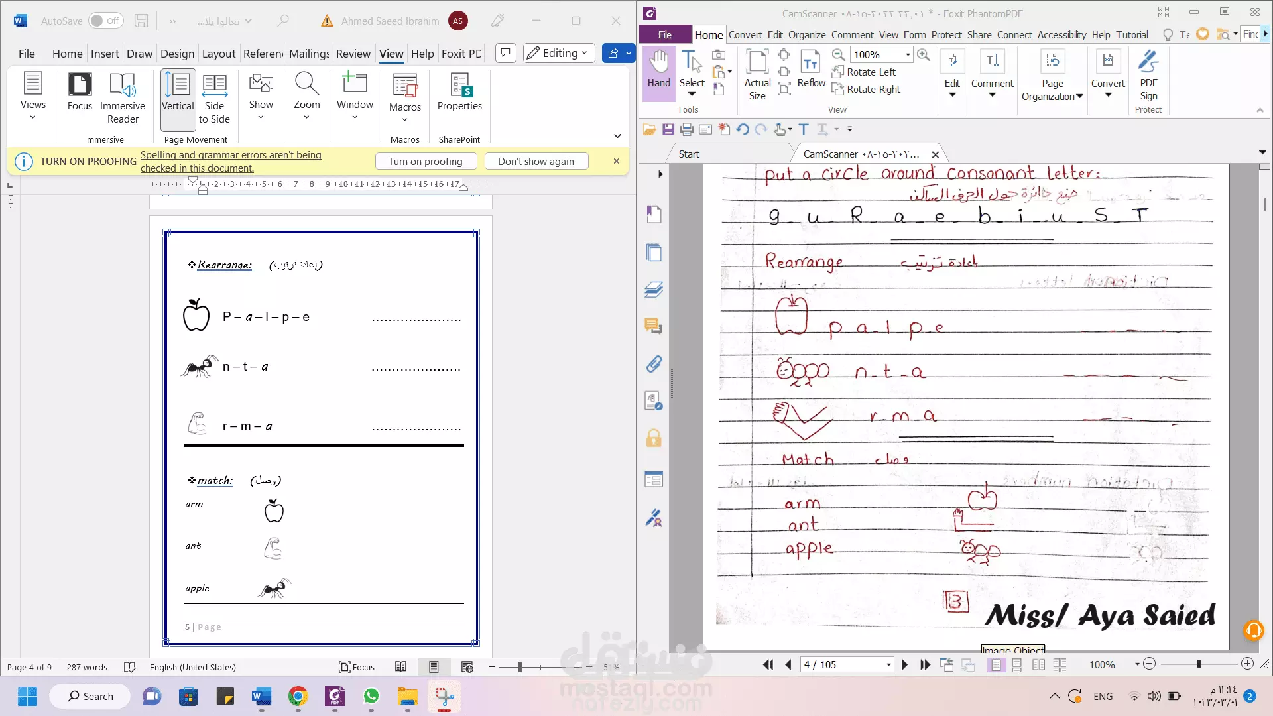Screen dimensions: 1273x716
Task: Switch to Single Page view in Foxit status bar
Action: 996,664
